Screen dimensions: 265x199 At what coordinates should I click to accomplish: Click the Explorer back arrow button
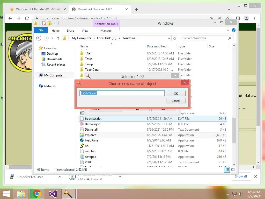tap(39, 38)
